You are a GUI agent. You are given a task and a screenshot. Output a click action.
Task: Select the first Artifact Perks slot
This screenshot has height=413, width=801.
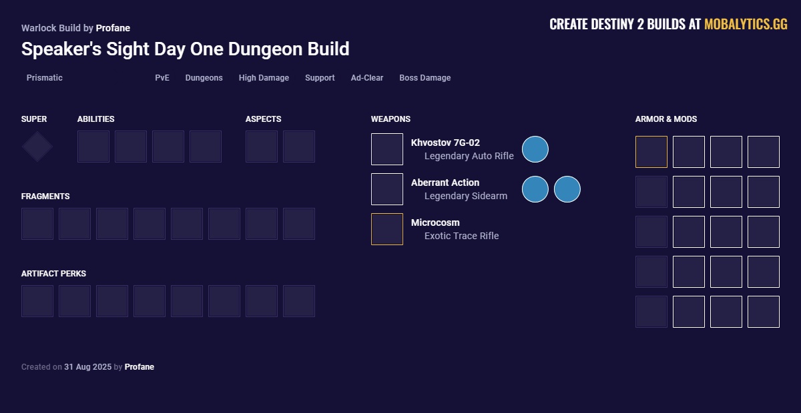click(x=37, y=301)
